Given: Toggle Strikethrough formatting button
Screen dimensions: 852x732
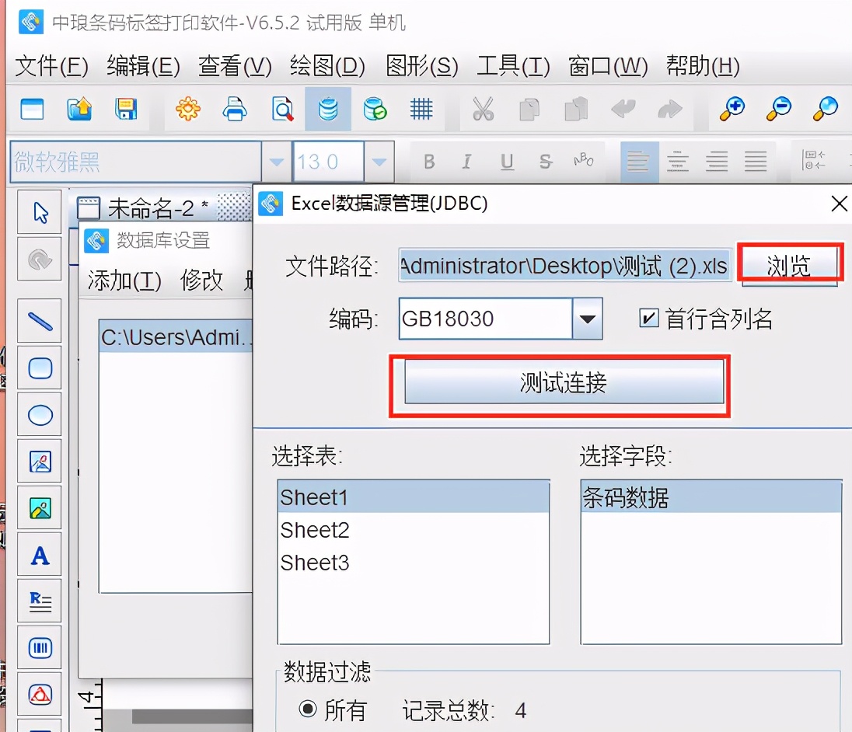Looking at the screenshot, I should point(546,162).
